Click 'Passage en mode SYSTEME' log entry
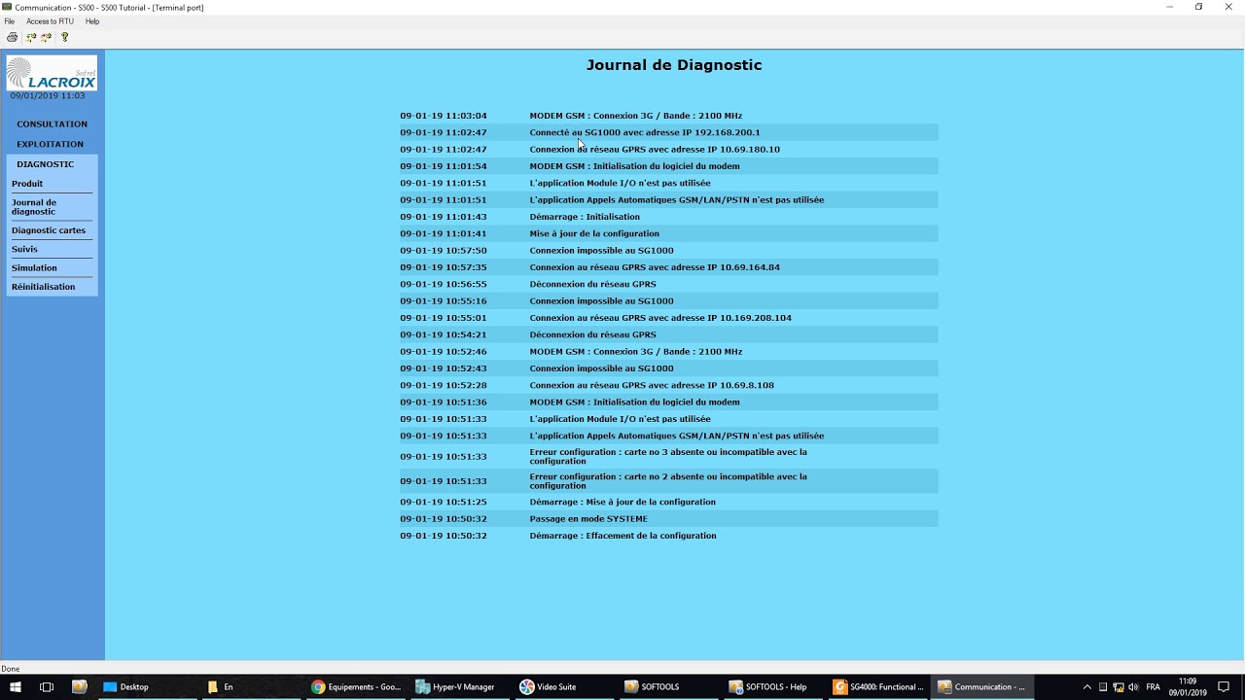The height and width of the screenshot is (700, 1245). click(588, 519)
